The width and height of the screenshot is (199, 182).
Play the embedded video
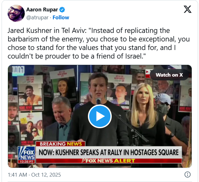pos(100,116)
